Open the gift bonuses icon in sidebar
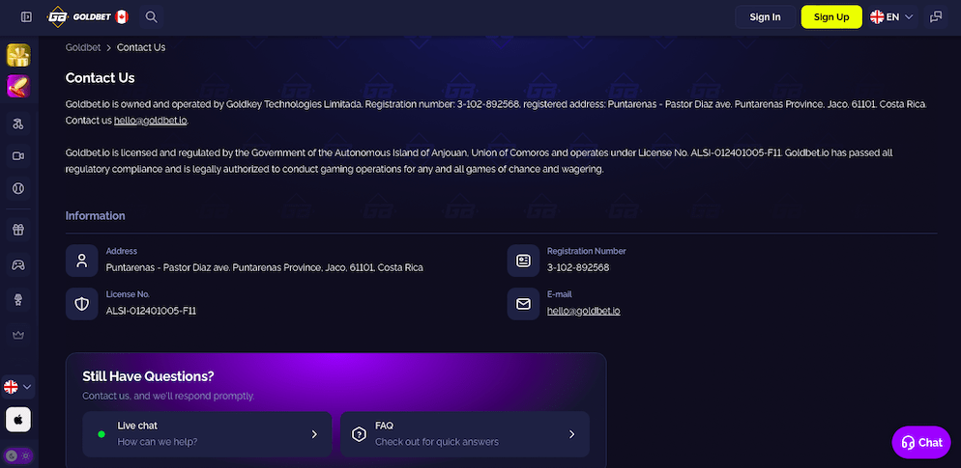Screen dimensions: 961x468 point(17,230)
